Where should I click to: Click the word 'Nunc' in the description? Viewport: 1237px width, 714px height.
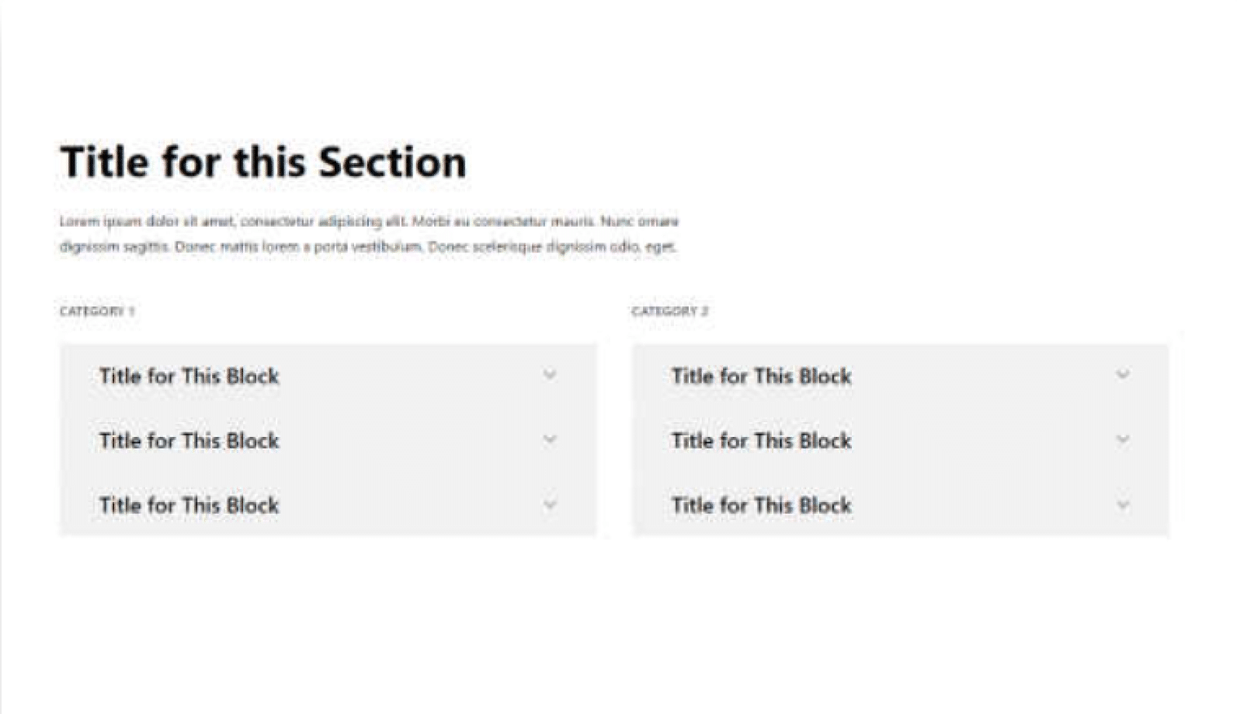[x=617, y=221]
